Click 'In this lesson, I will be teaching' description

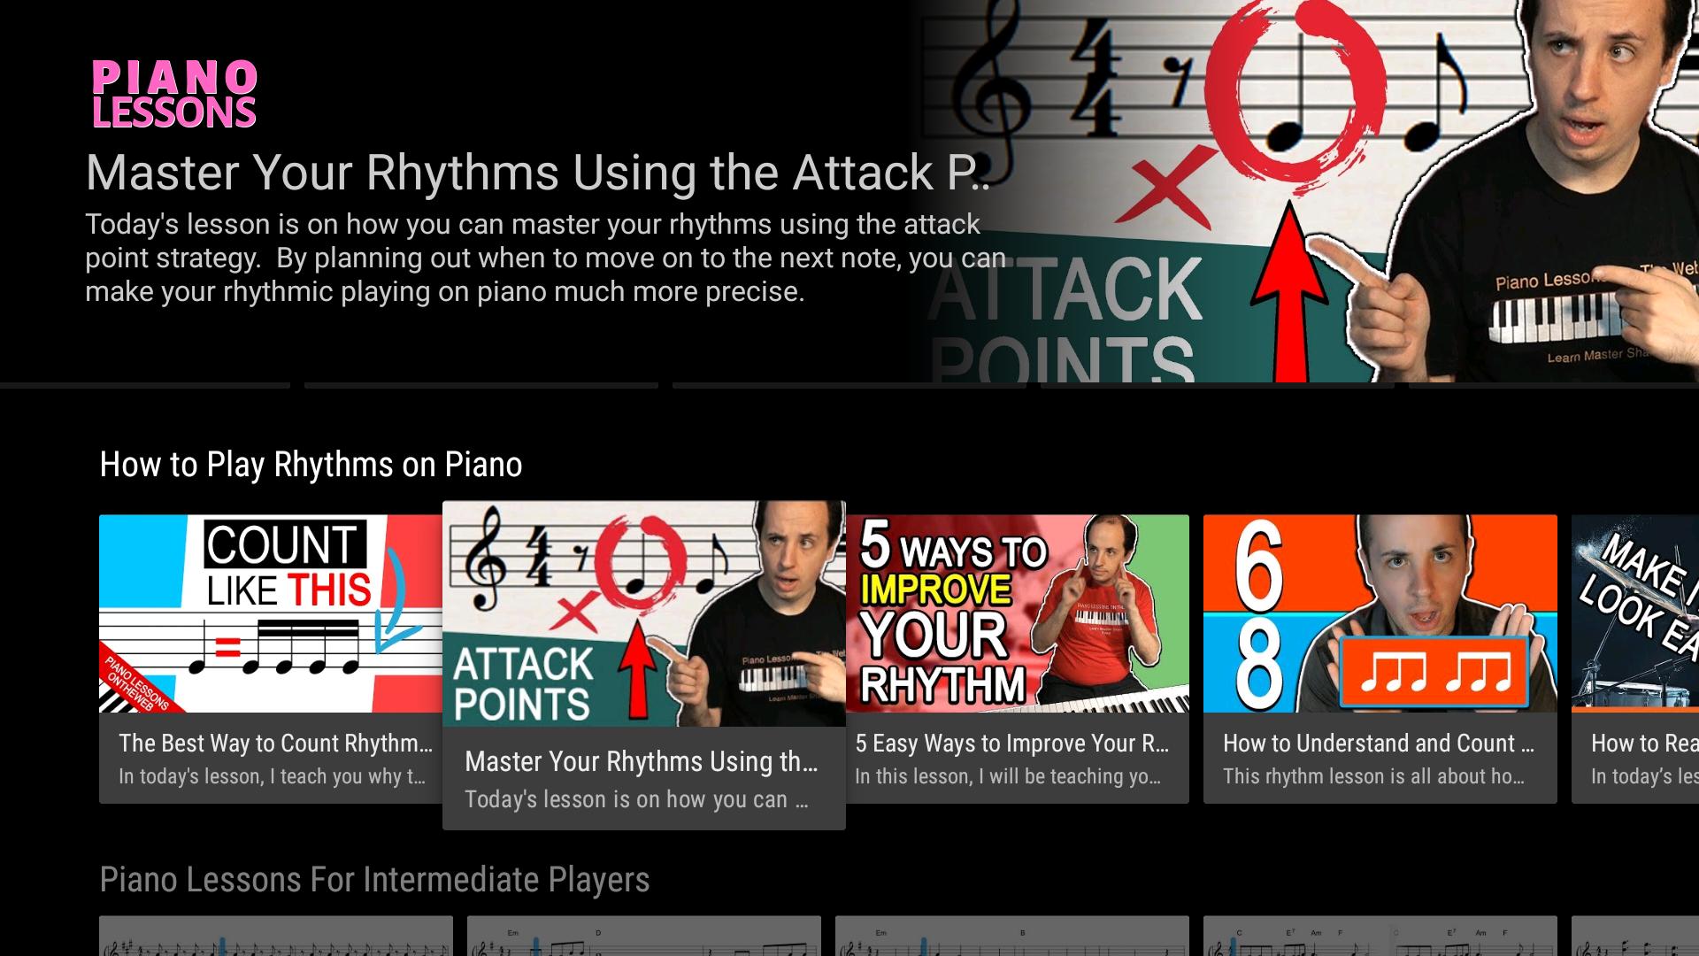tap(1008, 776)
